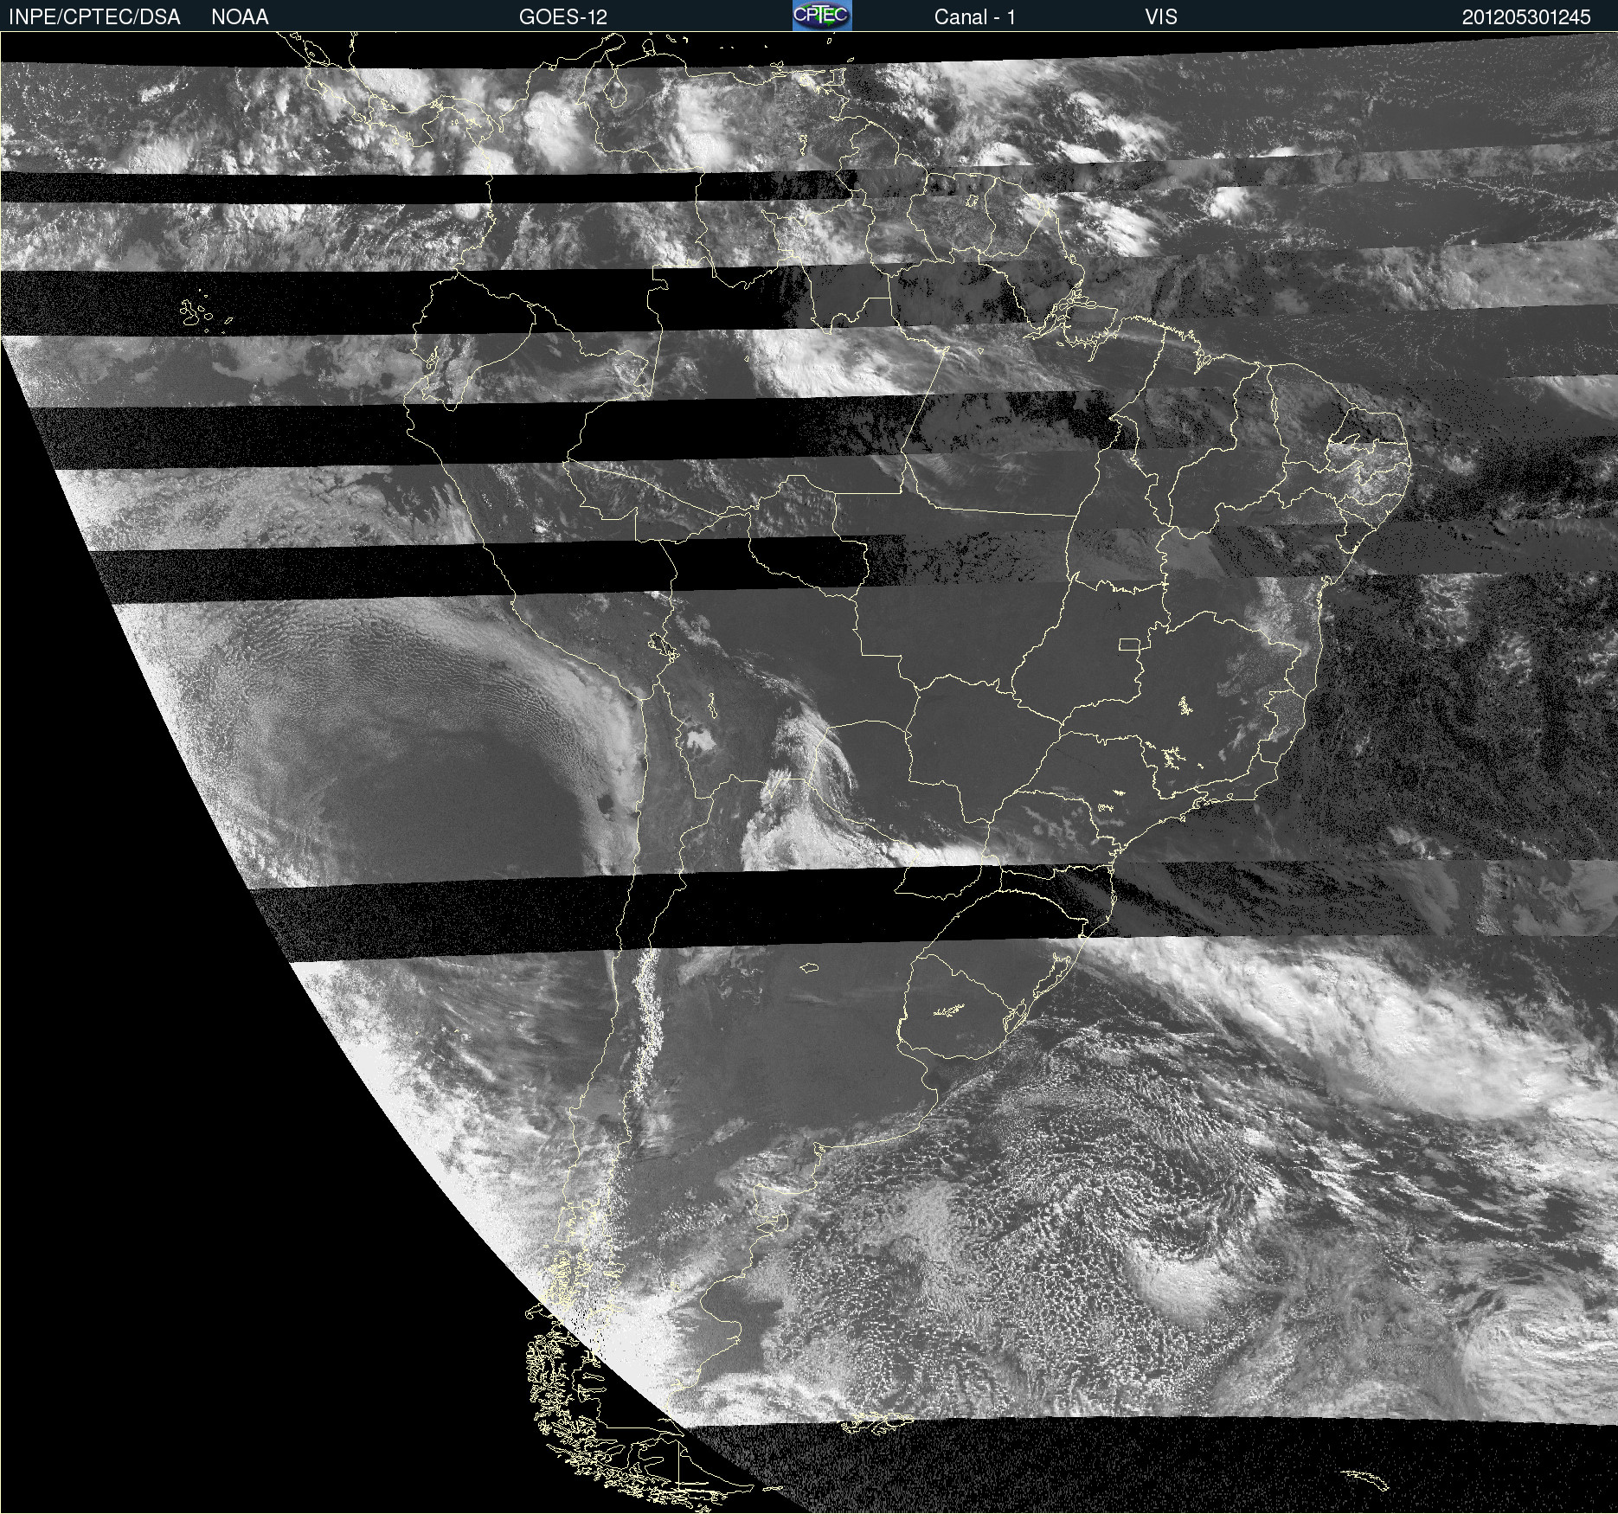Click the Canal - 1 label

click(974, 17)
